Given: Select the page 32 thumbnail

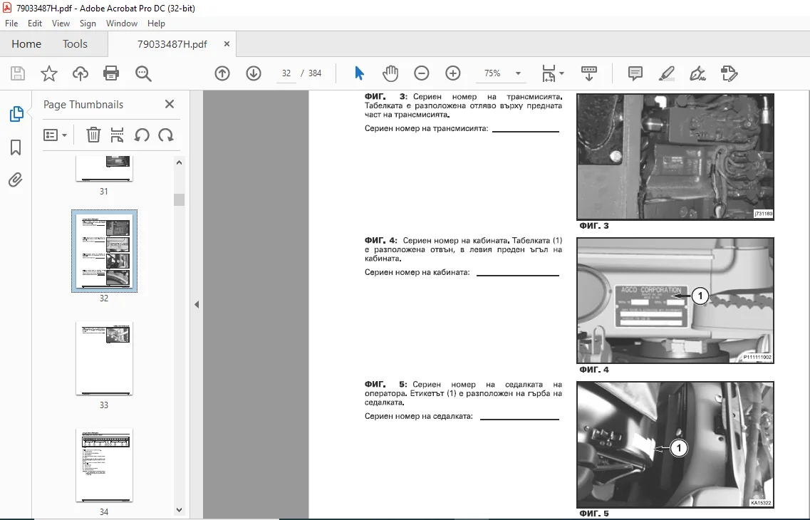Looking at the screenshot, I should click(x=104, y=251).
